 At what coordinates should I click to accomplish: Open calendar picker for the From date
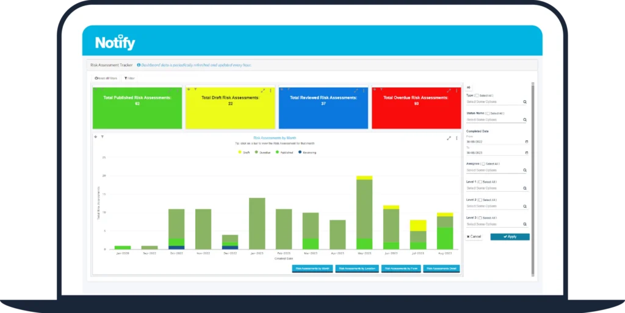526,142
